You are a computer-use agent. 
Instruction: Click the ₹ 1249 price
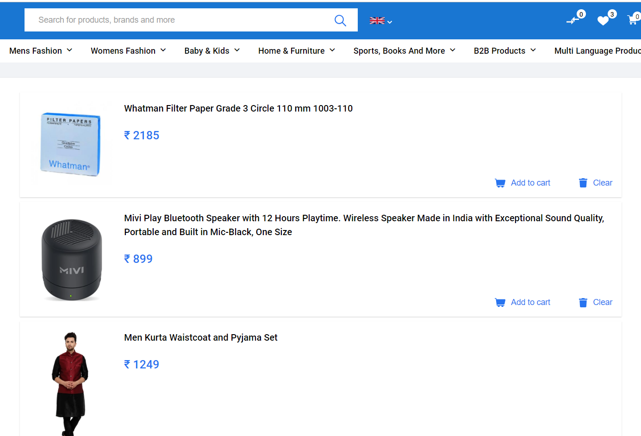[142, 364]
